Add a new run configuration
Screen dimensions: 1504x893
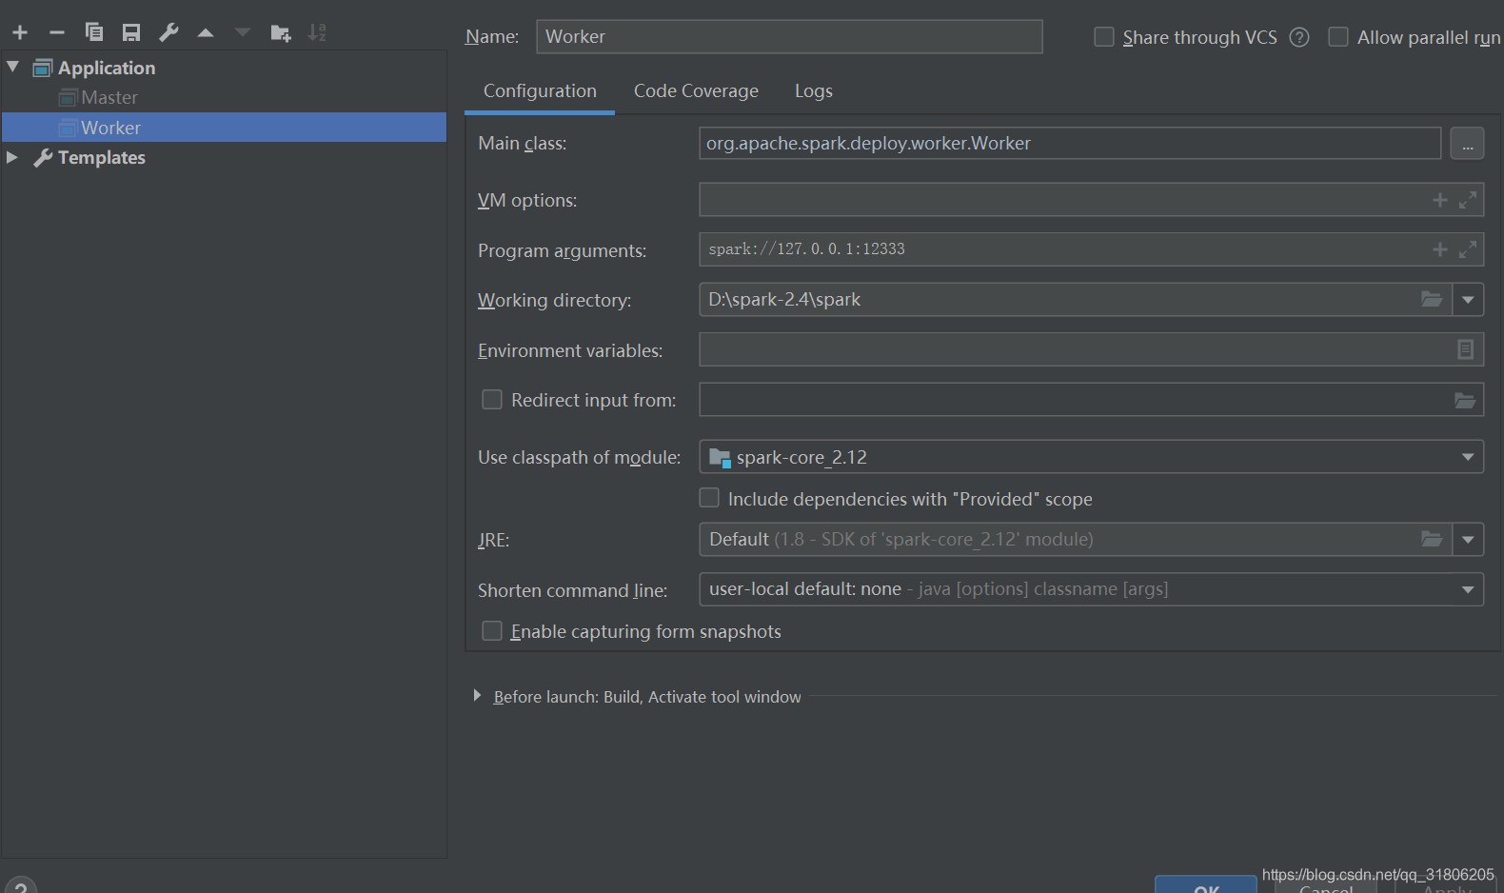click(20, 32)
